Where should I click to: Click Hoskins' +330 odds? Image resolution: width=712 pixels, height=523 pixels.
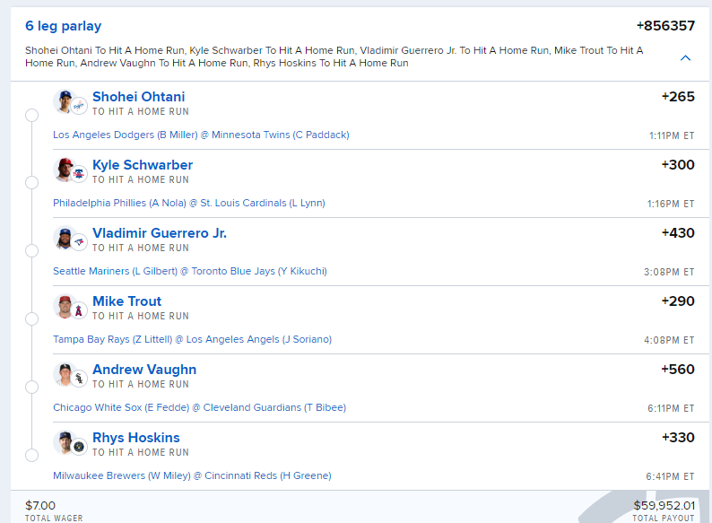(x=678, y=438)
